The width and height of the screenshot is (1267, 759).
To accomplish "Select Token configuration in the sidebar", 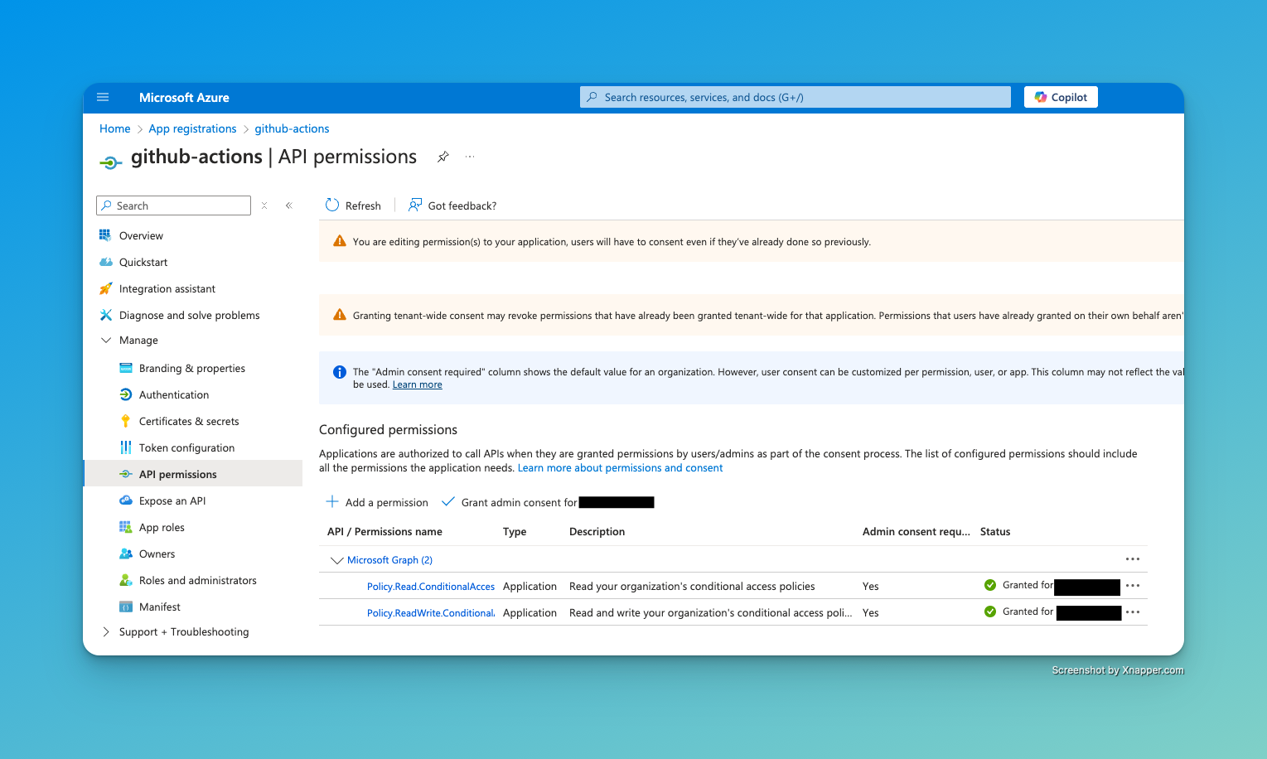I will 186,447.
